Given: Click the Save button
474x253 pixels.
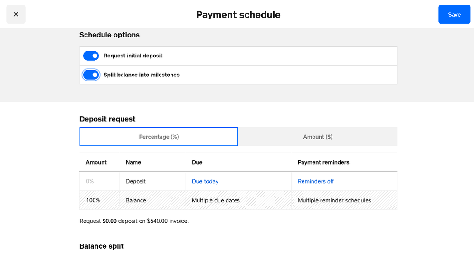Looking at the screenshot, I should click(x=454, y=14).
